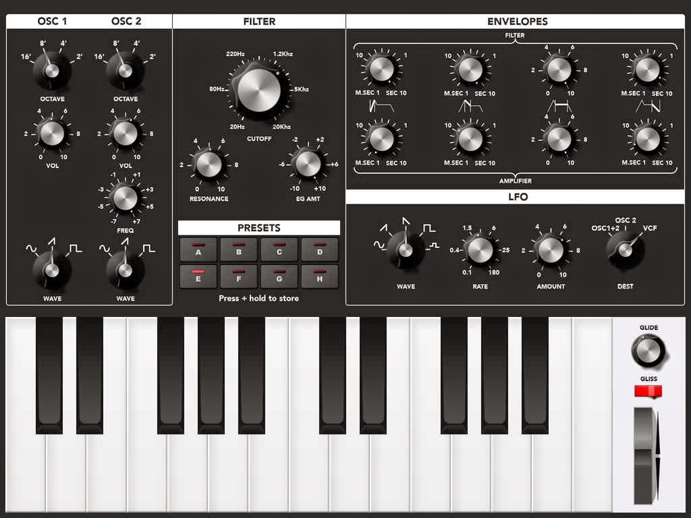Click the filter envelope sustain knob
The height and width of the screenshot is (518, 691).
click(x=559, y=69)
